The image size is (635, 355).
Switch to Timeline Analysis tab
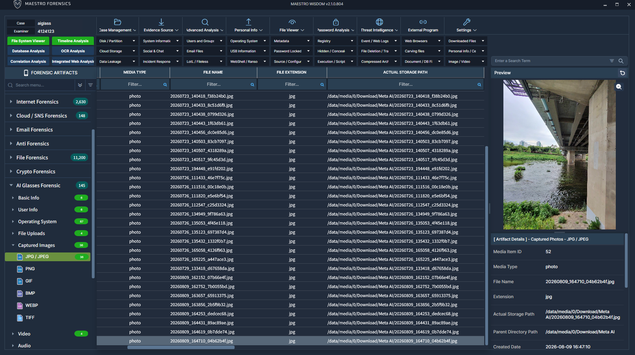(73, 41)
